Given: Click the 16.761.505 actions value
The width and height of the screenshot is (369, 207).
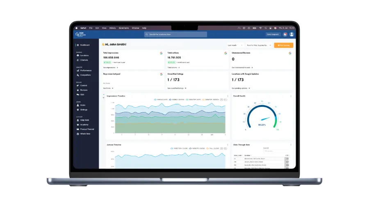Looking at the screenshot, I should (174, 58).
